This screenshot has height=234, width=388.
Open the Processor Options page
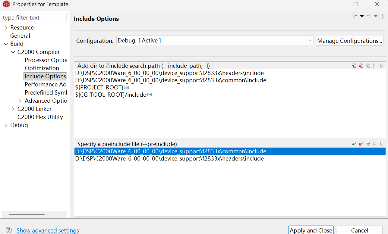pos(46,60)
